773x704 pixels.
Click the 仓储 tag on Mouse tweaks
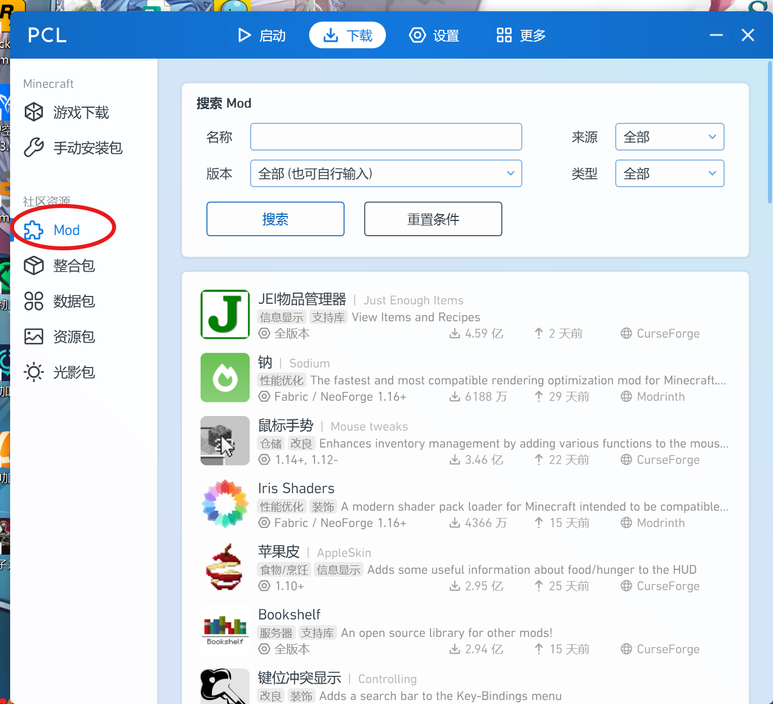pyautogui.click(x=271, y=444)
